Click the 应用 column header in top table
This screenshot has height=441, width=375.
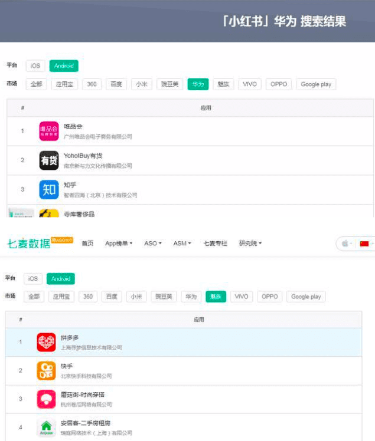[x=206, y=108]
